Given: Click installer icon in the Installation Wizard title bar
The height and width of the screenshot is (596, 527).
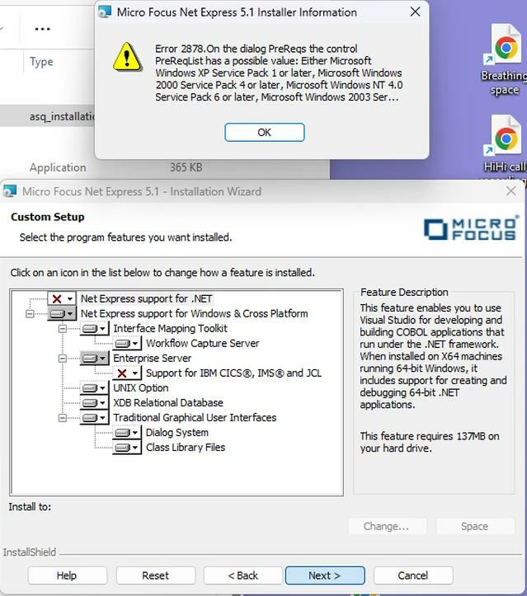Looking at the screenshot, I should pyautogui.click(x=10, y=191).
